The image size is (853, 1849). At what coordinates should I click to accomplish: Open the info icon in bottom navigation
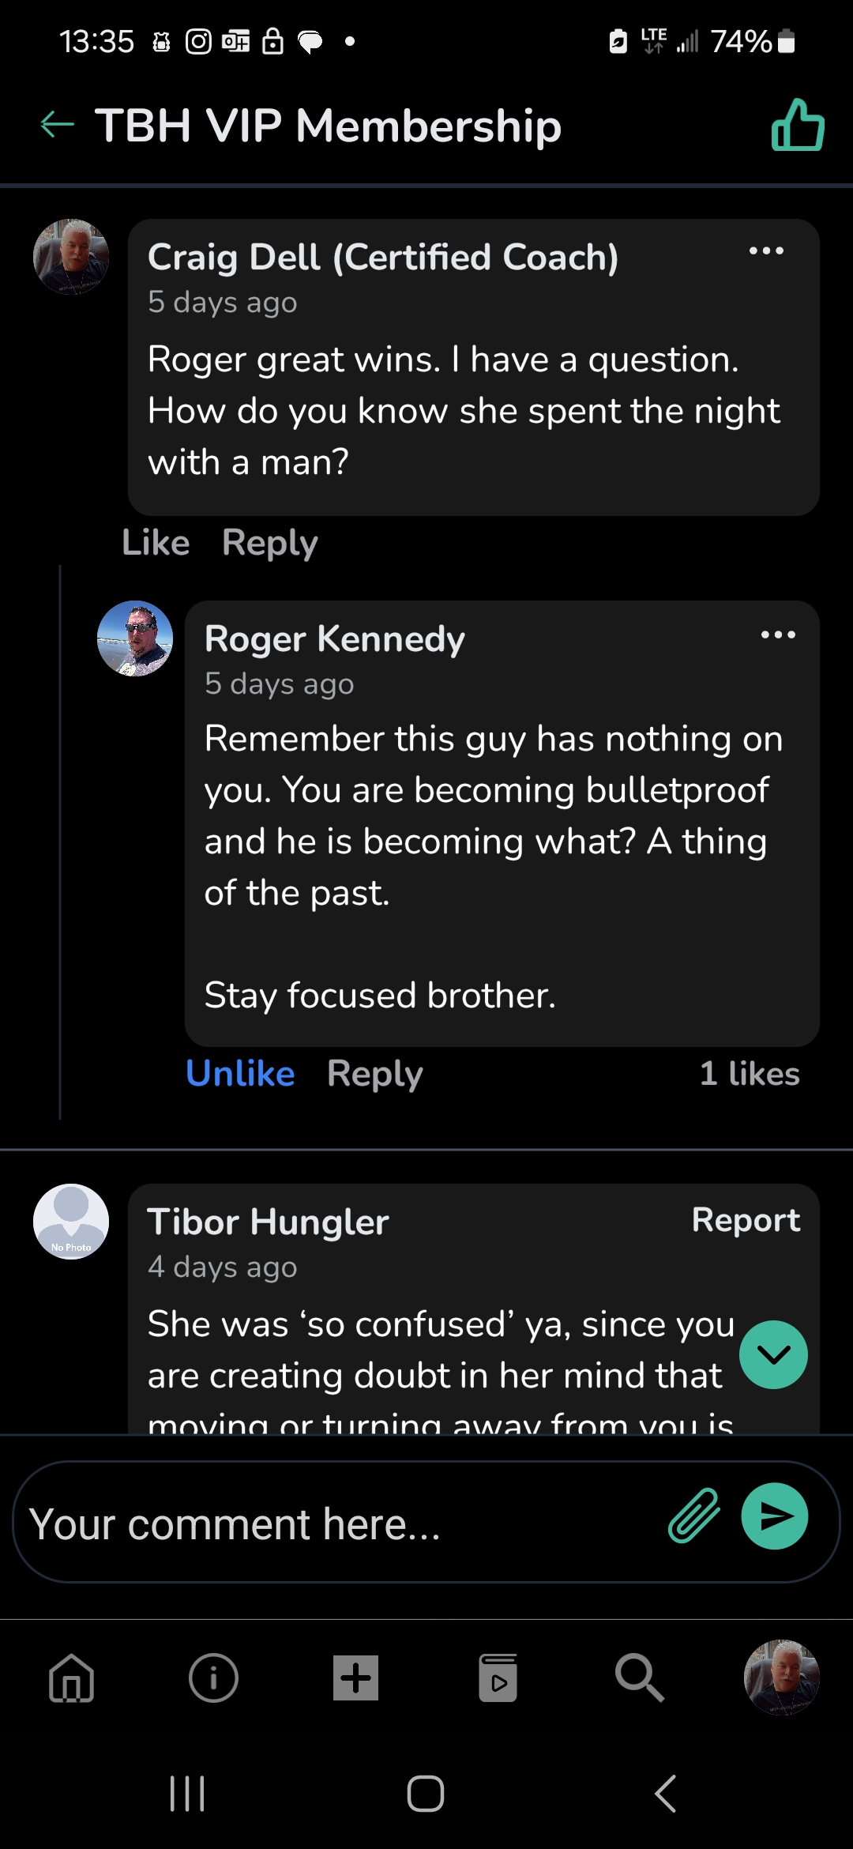point(213,1677)
